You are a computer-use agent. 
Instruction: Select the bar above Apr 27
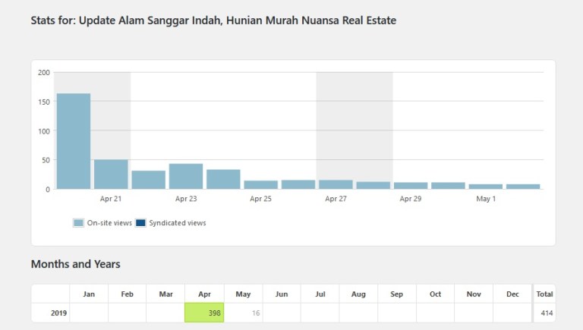tap(336, 184)
